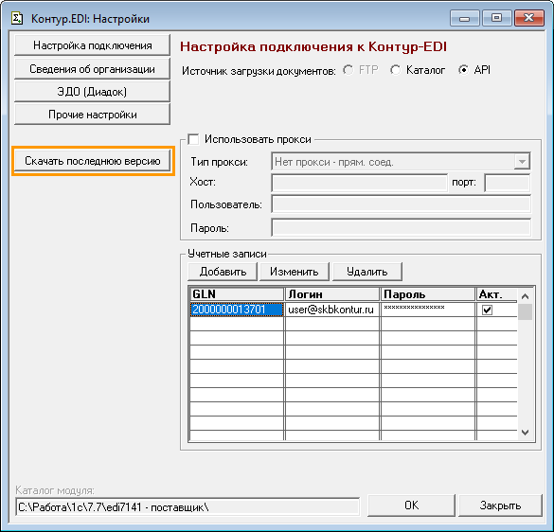Click Изменить to edit the account
554x532 pixels.
tap(295, 272)
